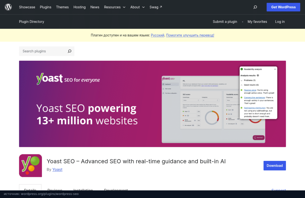The width and height of the screenshot is (305, 198).
Task: Click the Get WordPress button
Action: pos(283,7)
